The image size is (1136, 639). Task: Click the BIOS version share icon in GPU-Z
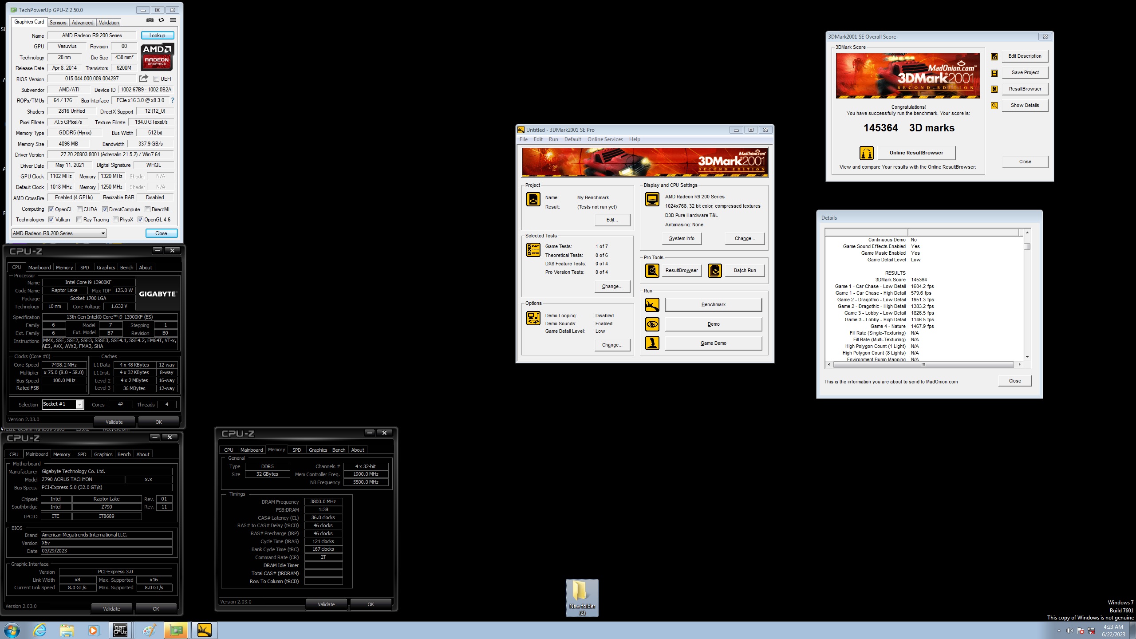[x=143, y=79]
